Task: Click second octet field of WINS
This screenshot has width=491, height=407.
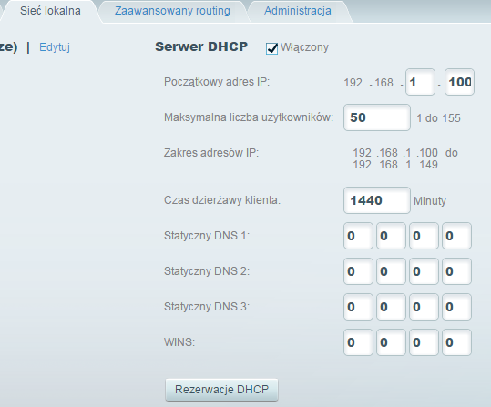Action: tap(391, 342)
